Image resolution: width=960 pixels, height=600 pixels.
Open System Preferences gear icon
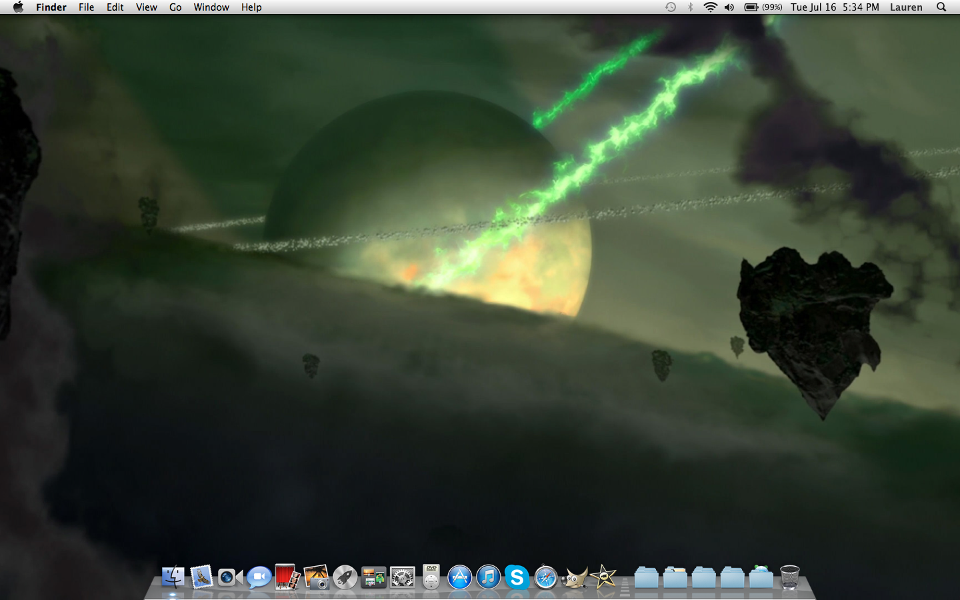402,577
